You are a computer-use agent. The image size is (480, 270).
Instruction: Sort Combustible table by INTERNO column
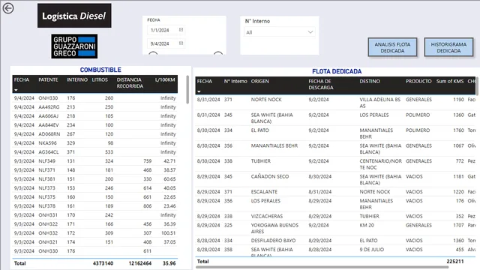(76, 80)
